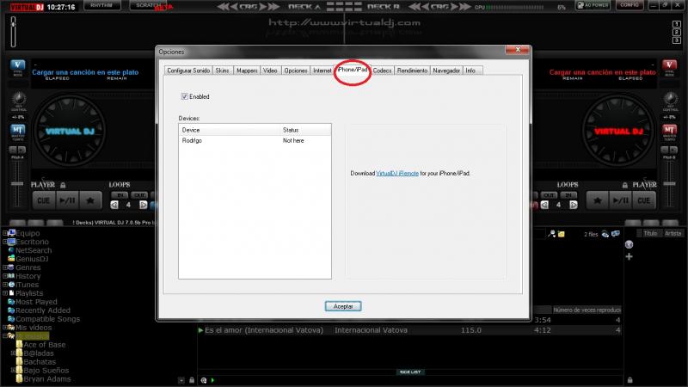Select the GeniusDJ folder icon
688x387 pixels.
(11, 259)
